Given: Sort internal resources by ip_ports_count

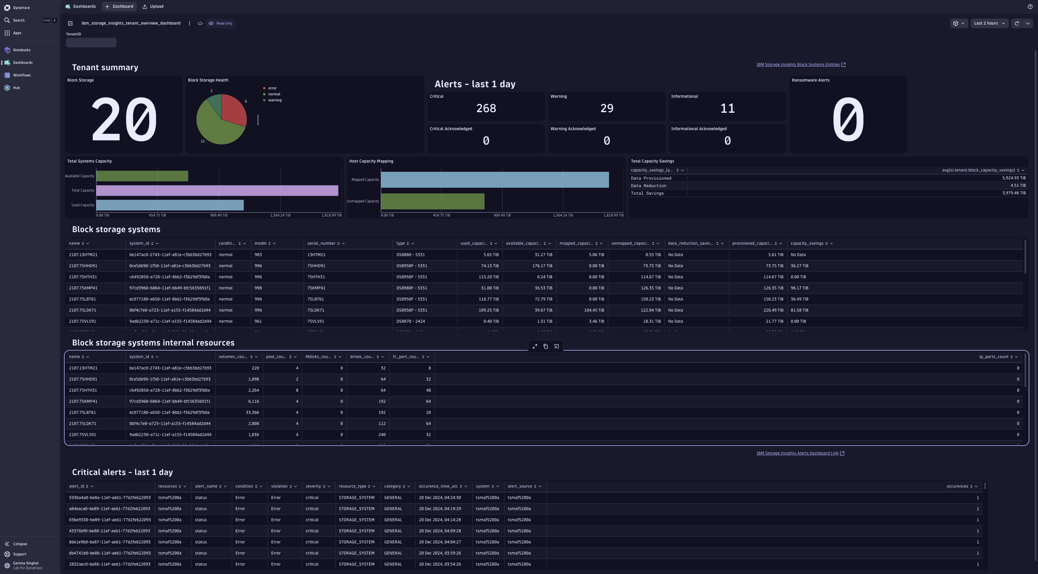Looking at the screenshot, I should (x=1011, y=357).
